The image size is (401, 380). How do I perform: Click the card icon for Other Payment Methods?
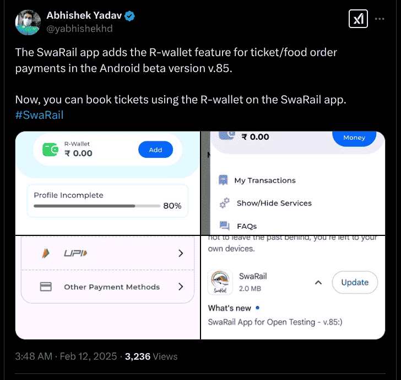pos(46,287)
